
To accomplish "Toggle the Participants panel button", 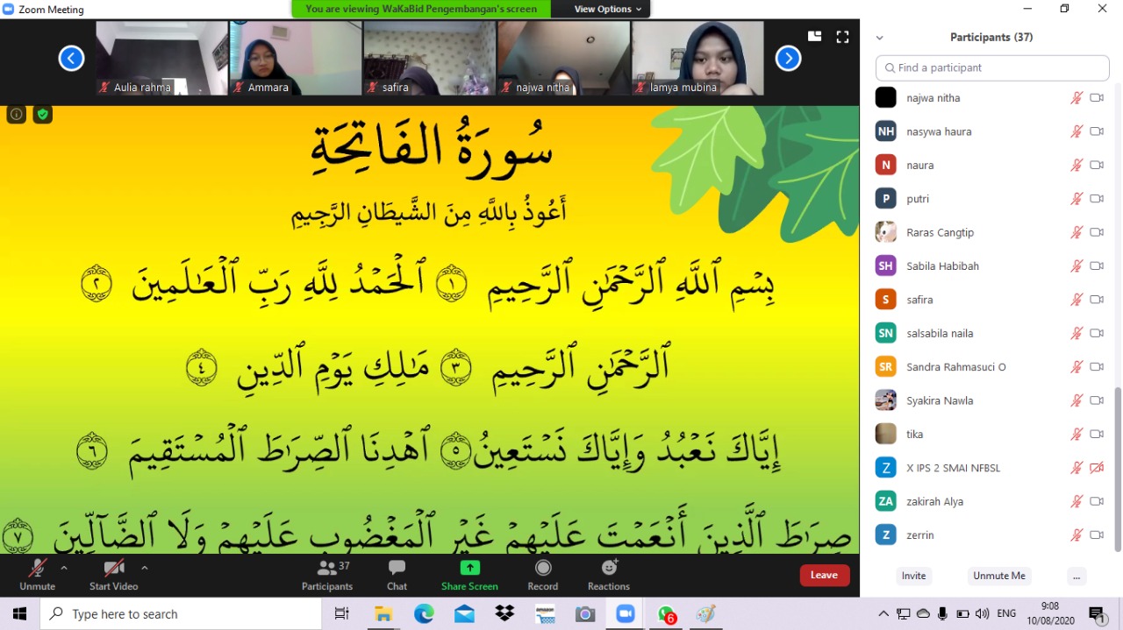I will pos(326,575).
